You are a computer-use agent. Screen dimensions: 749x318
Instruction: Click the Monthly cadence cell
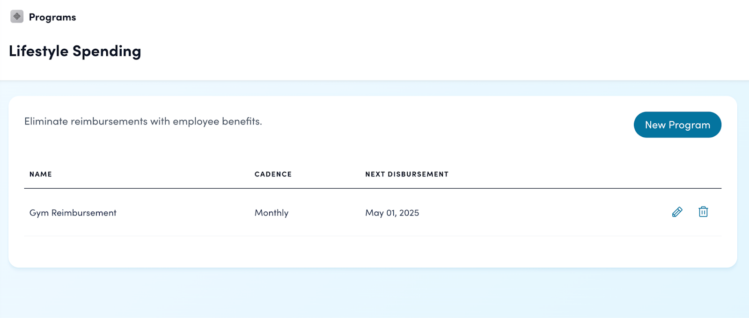click(272, 213)
